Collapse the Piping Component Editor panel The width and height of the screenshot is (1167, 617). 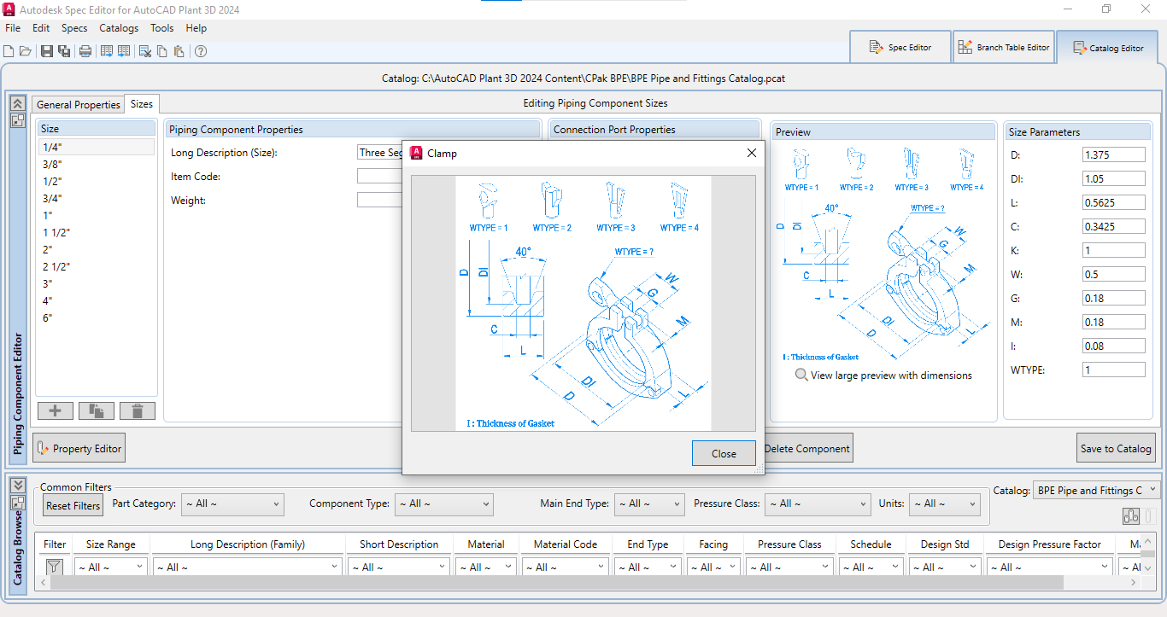[17, 103]
